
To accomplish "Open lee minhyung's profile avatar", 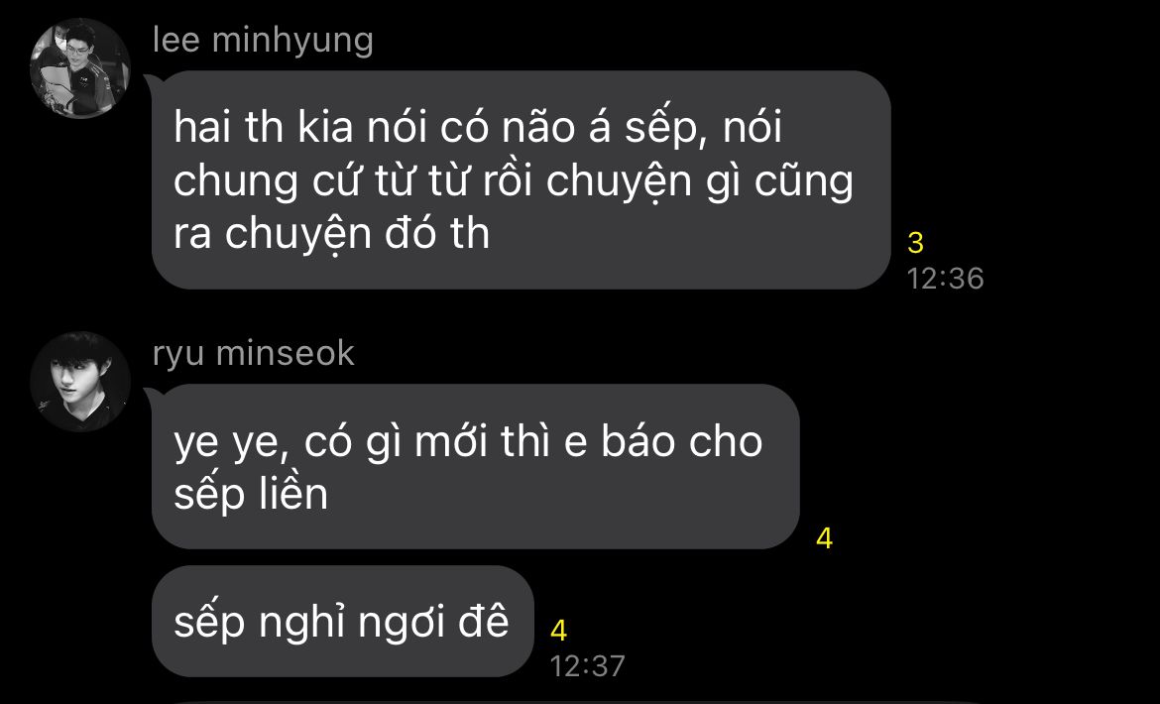I will click(x=80, y=68).
